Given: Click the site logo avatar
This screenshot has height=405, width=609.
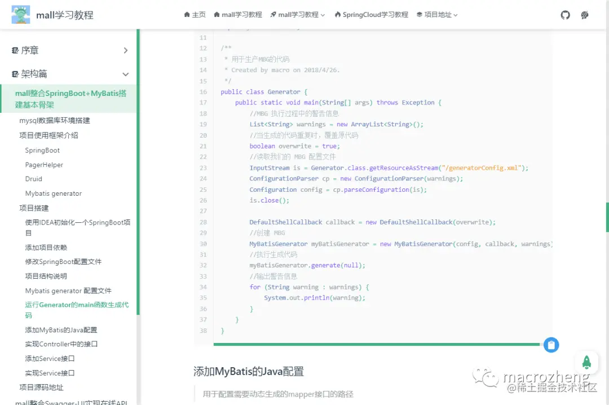Looking at the screenshot, I should coord(21,15).
